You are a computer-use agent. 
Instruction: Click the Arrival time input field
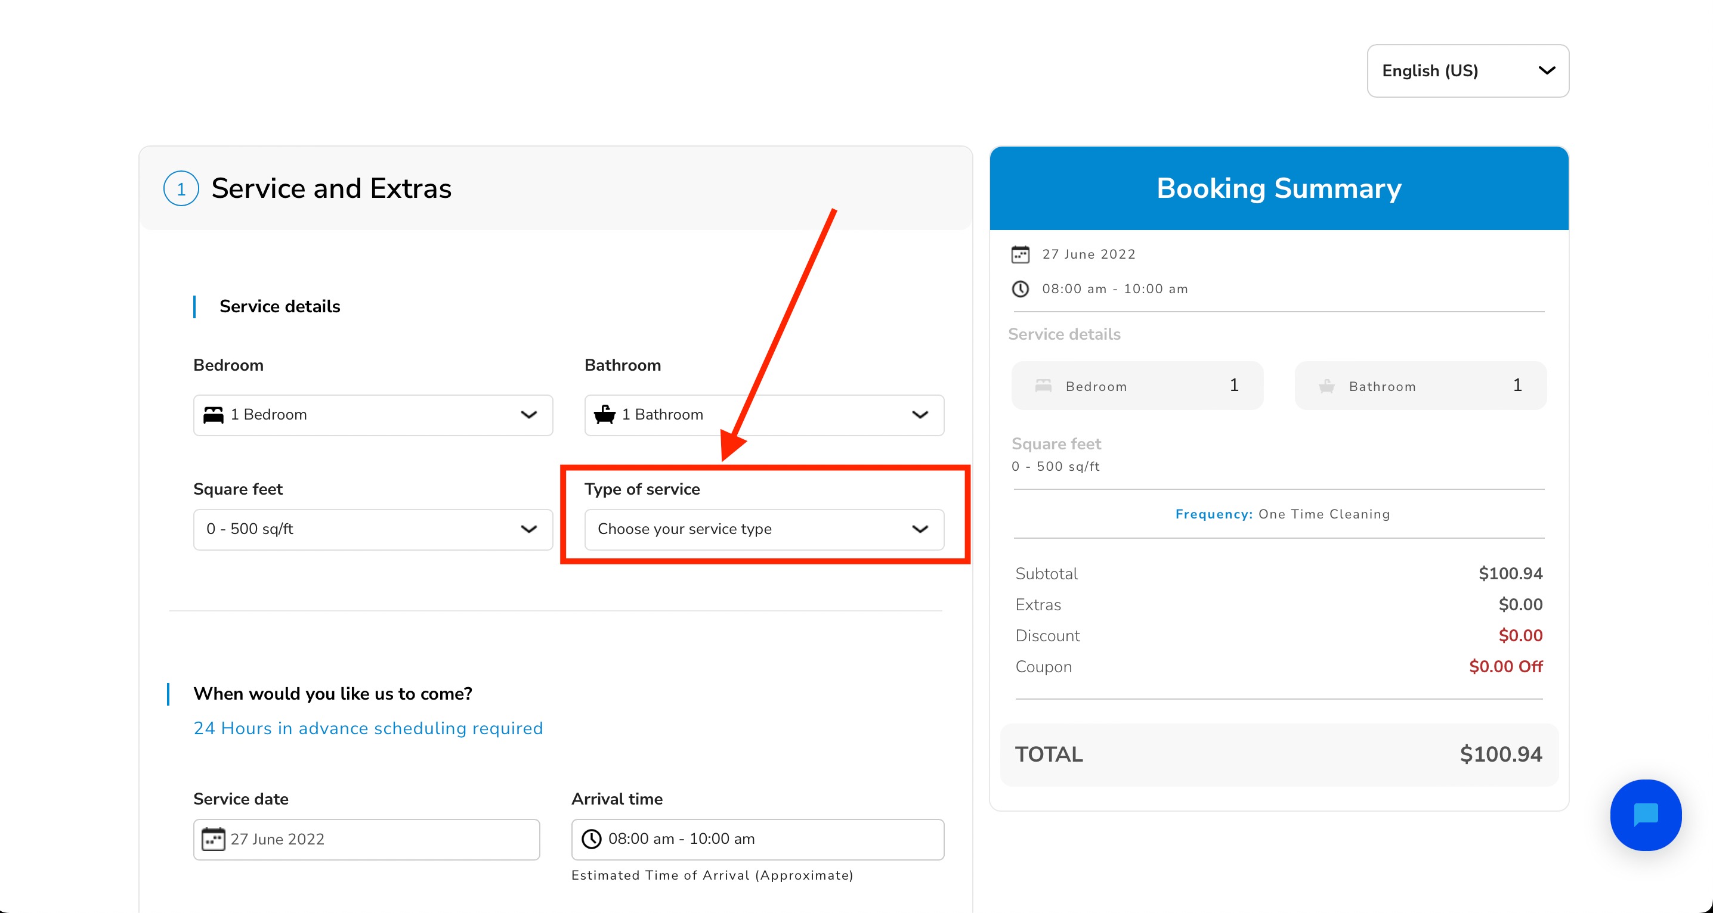point(757,839)
